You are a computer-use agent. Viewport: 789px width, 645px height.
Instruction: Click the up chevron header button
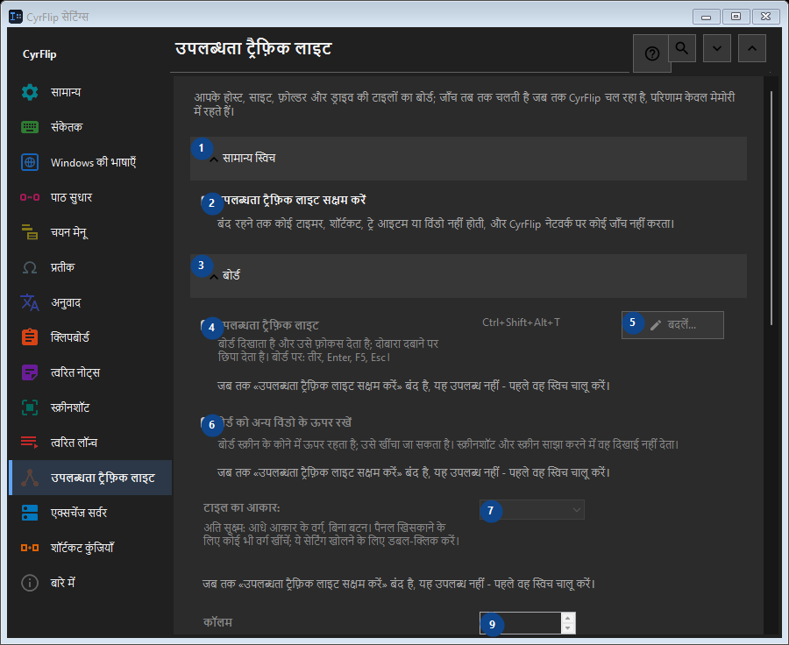click(x=752, y=48)
